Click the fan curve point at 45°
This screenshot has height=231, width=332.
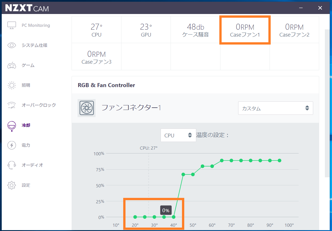coord(183,174)
